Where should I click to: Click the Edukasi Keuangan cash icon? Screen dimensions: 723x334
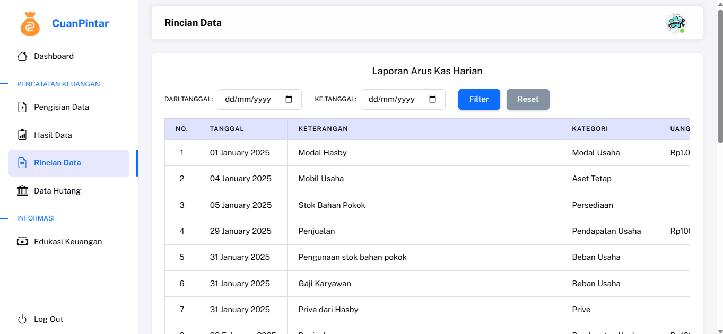tap(22, 242)
